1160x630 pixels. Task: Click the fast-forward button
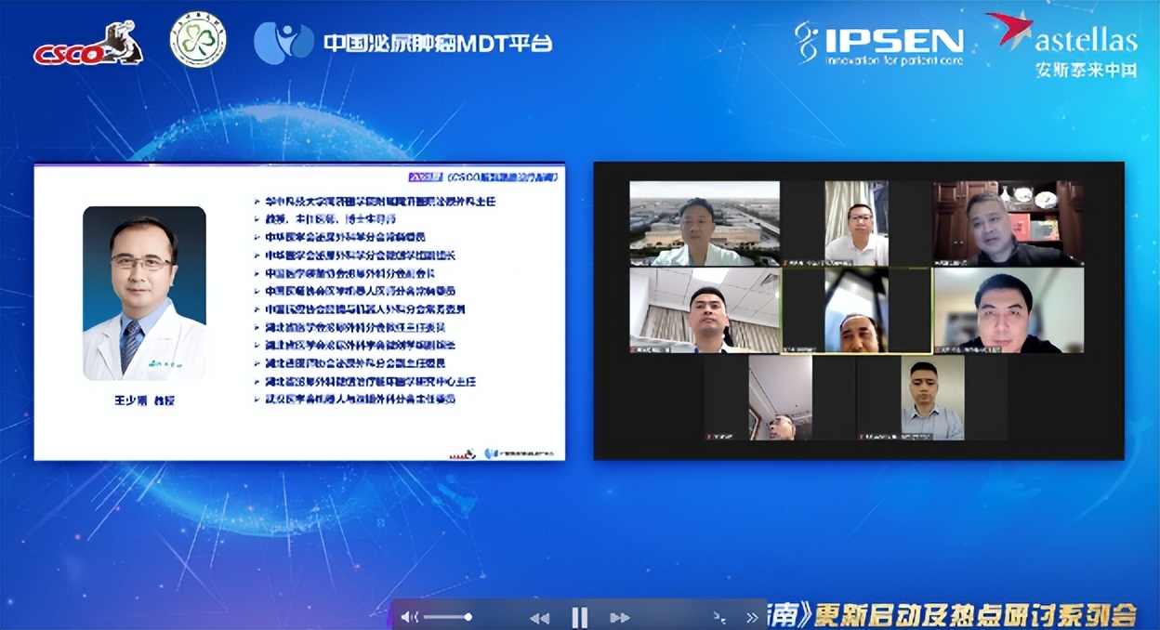click(x=620, y=617)
